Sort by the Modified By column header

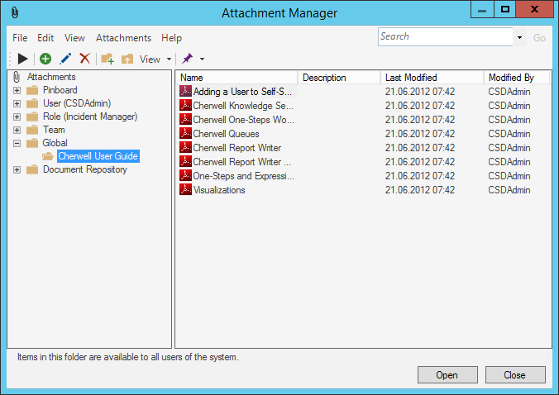coord(517,78)
